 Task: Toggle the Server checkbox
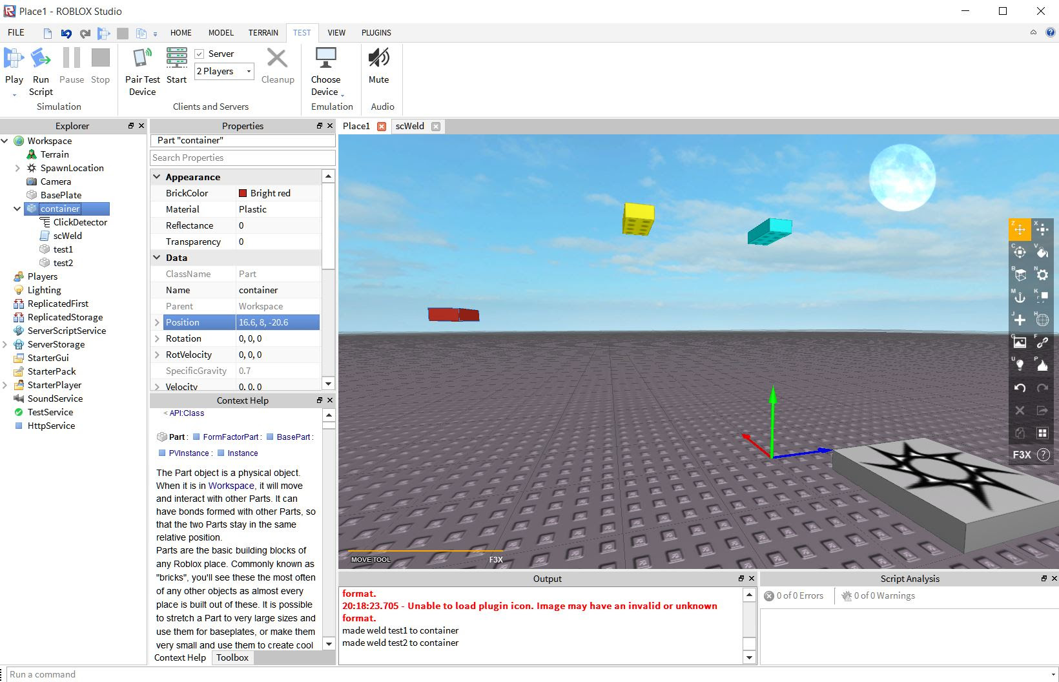tap(200, 54)
